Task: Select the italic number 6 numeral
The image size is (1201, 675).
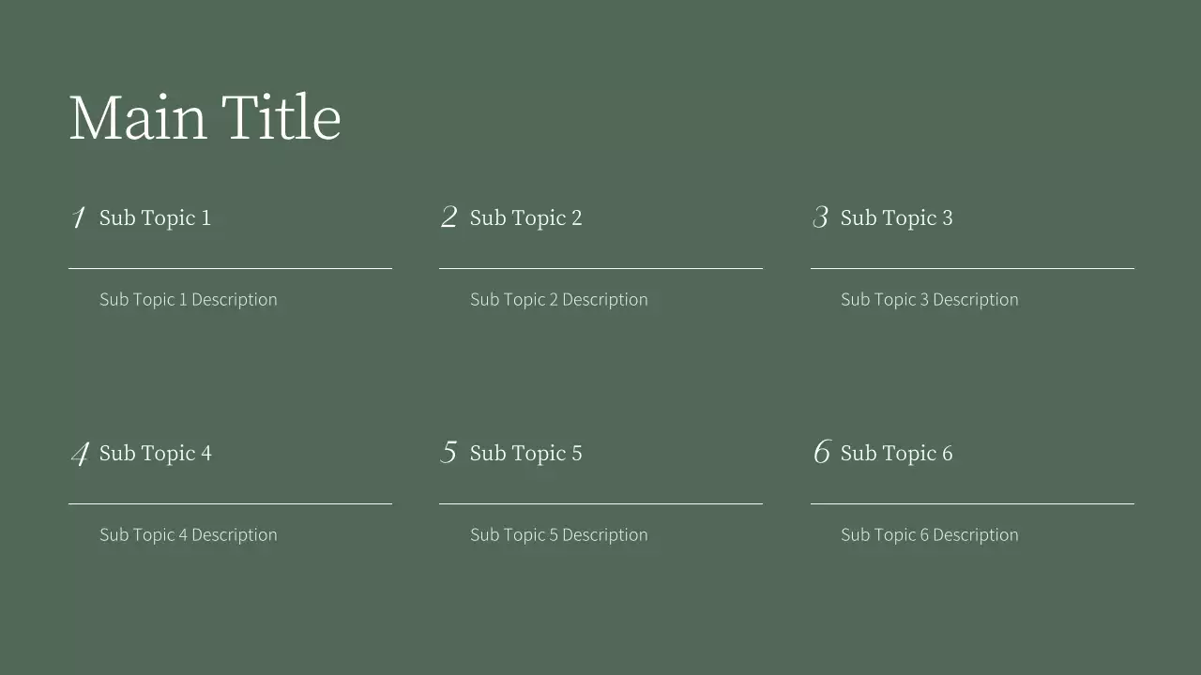Action: [821, 453]
